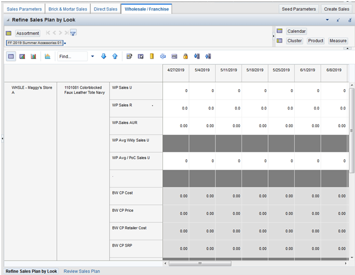This screenshot has width=355, height=275.
Task: Click BW CP Price cell under 6/1/2019
Action: coord(308,214)
